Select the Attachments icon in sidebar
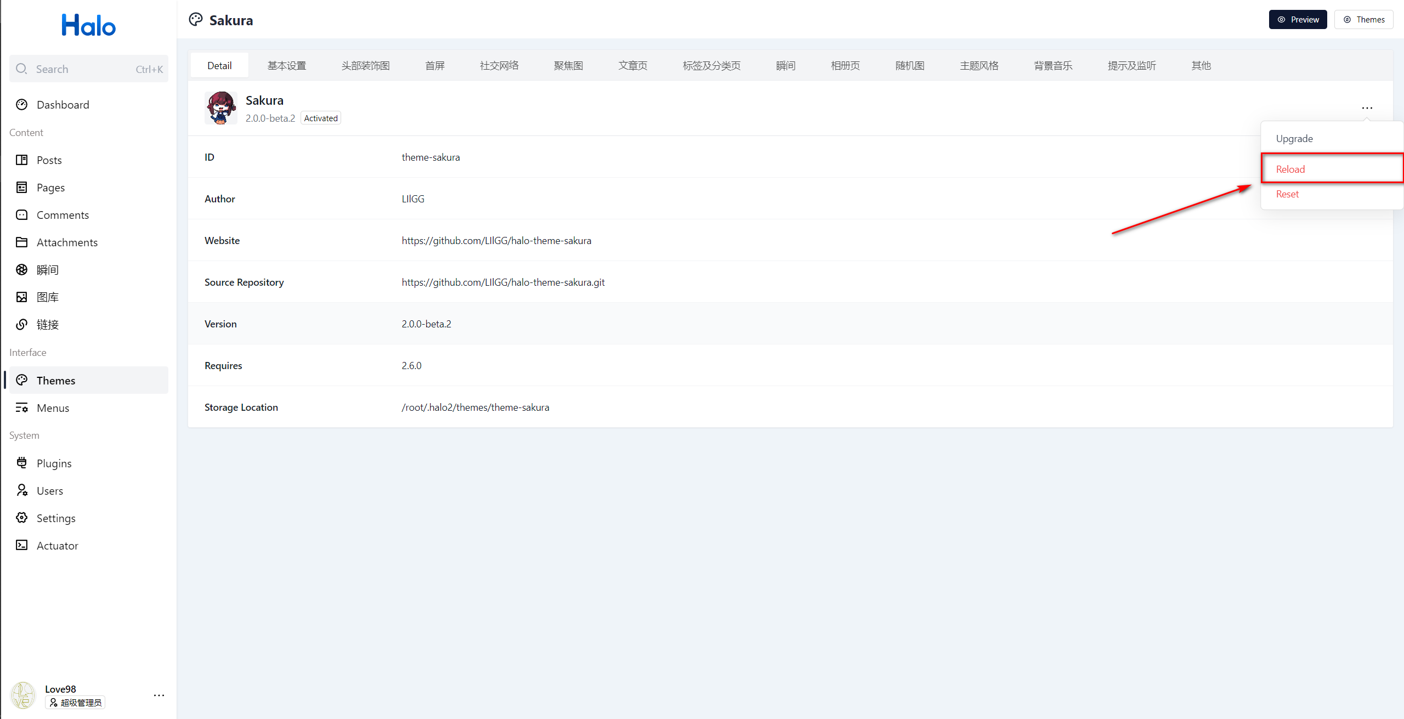The height and width of the screenshot is (719, 1404). click(x=21, y=242)
